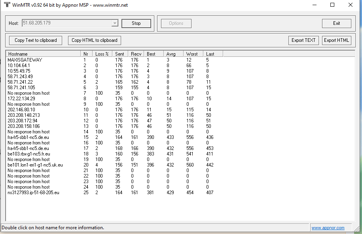
Task: Select the ns3127993.ip-51-68-205.eu destination row
Action: coord(33,193)
